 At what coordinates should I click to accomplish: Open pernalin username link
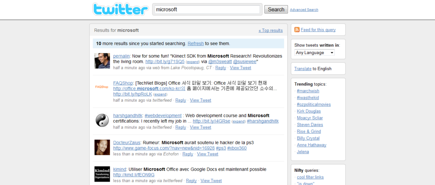(121, 56)
